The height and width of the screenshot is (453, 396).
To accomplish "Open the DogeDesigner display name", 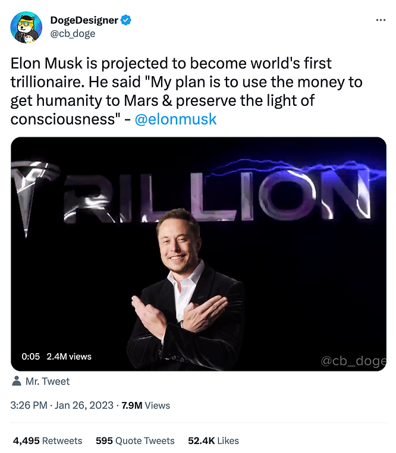I will (x=84, y=20).
